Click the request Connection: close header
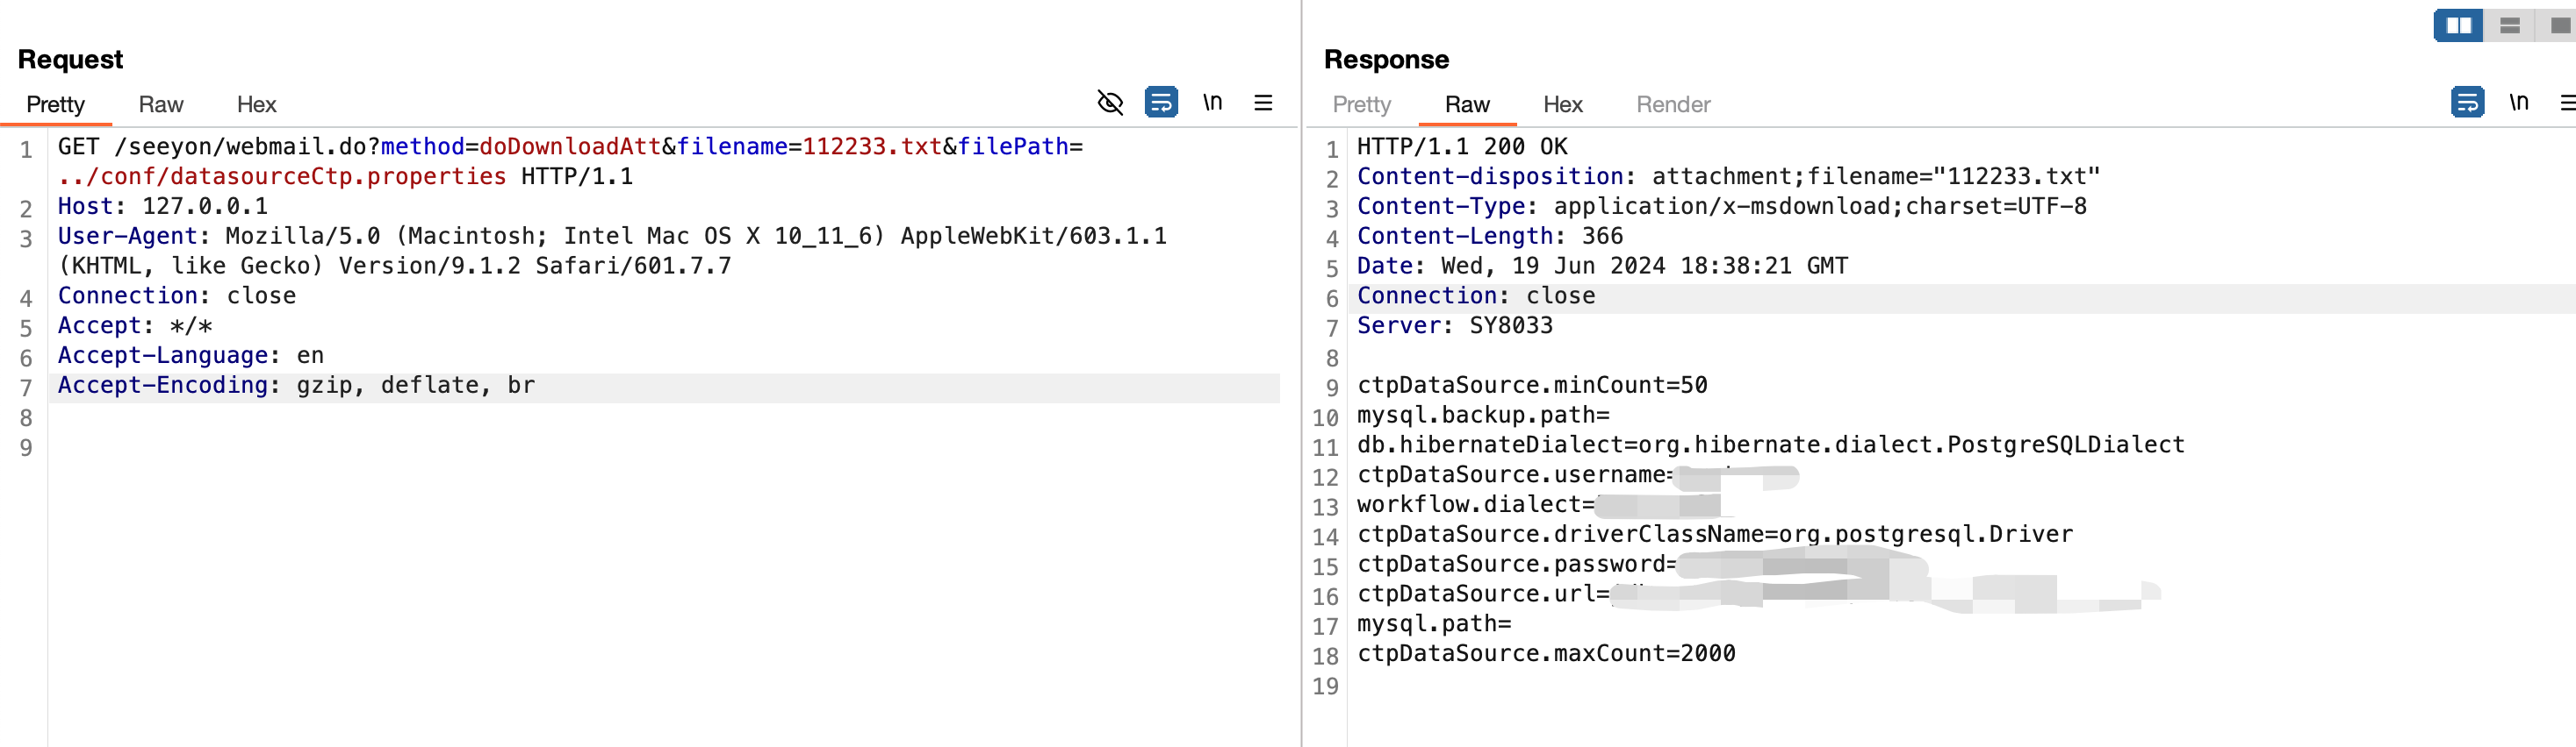The image size is (2576, 747). [x=177, y=296]
